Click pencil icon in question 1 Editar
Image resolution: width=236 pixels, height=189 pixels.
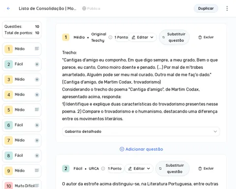coord(133,37)
